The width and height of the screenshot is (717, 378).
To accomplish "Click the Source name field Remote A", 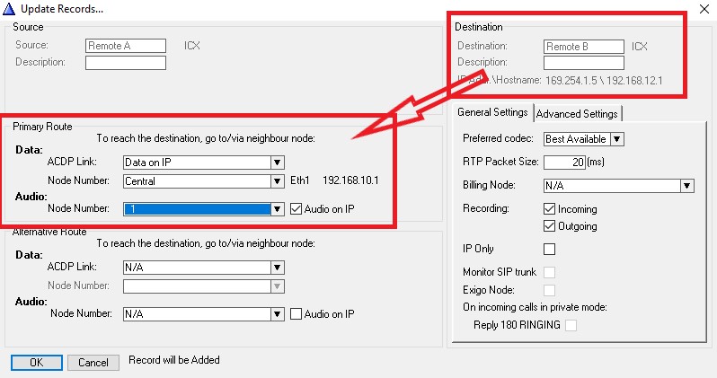I will tap(126, 46).
